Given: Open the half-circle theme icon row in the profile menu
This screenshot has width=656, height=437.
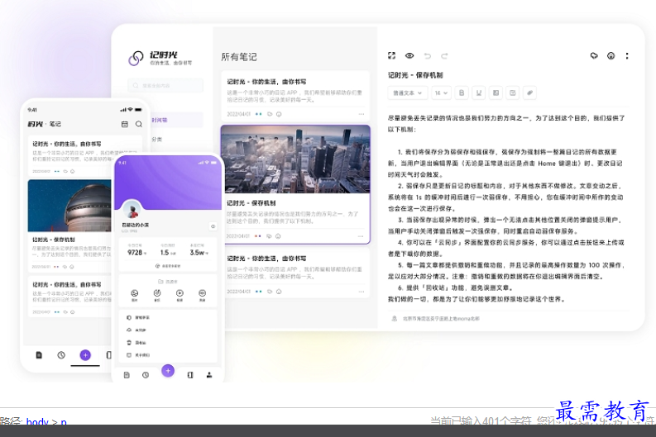Looking at the screenshot, I should click(168, 317).
